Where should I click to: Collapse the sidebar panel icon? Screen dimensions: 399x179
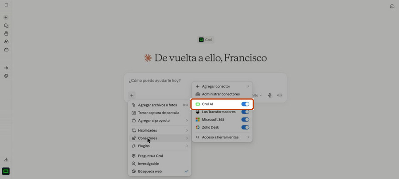pos(6,5)
